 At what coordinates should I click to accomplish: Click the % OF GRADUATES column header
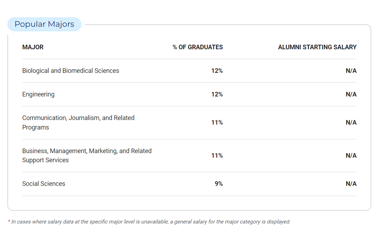[x=198, y=47]
